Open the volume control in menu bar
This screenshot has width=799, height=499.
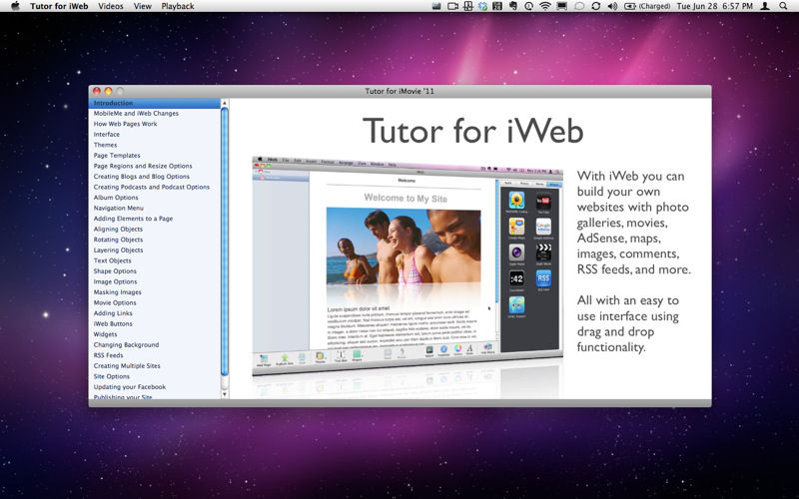[x=612, y=6]
